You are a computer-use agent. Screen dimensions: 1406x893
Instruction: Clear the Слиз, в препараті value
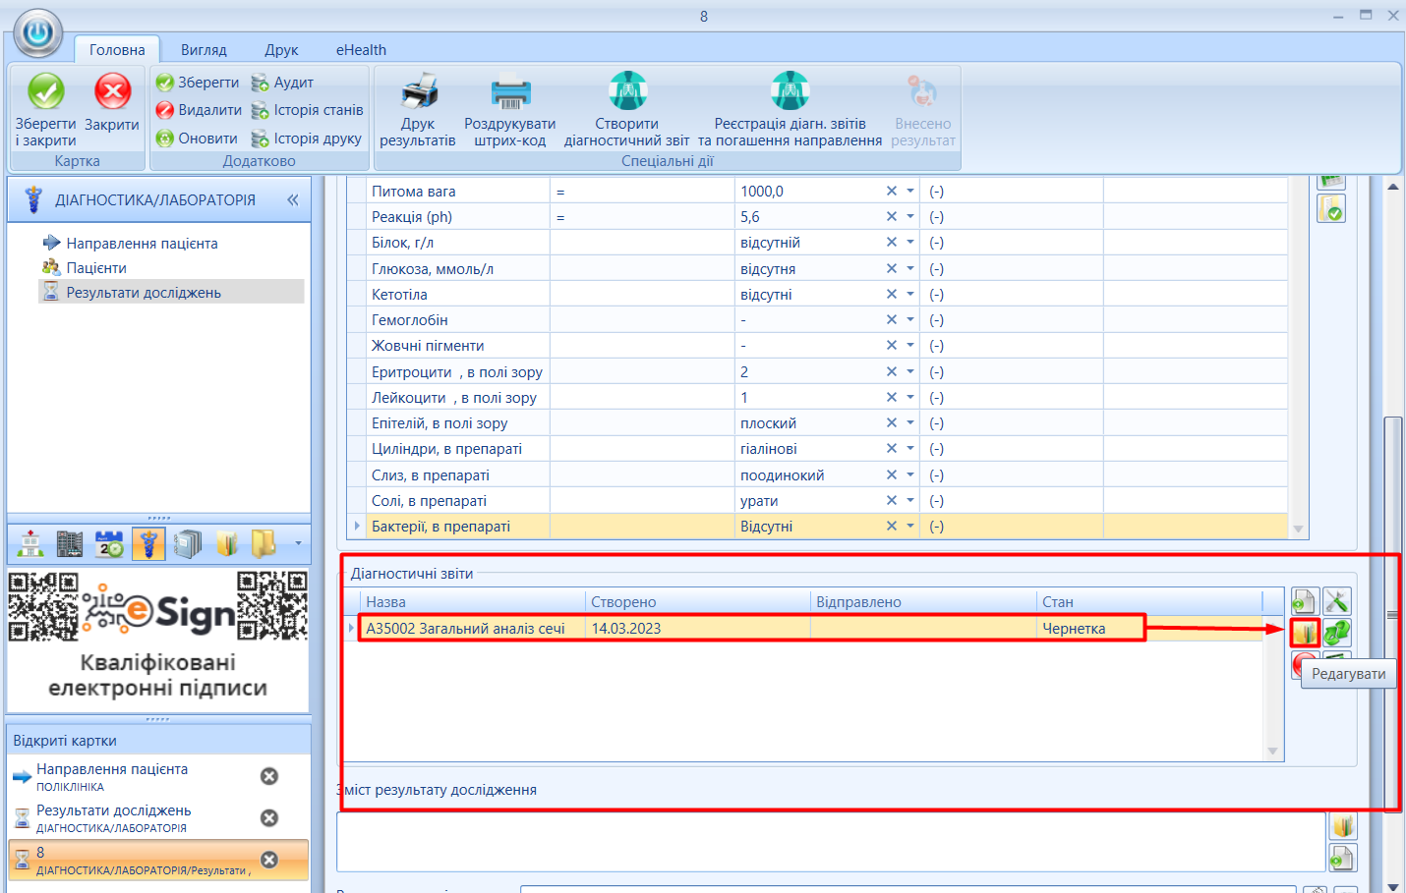892,474
